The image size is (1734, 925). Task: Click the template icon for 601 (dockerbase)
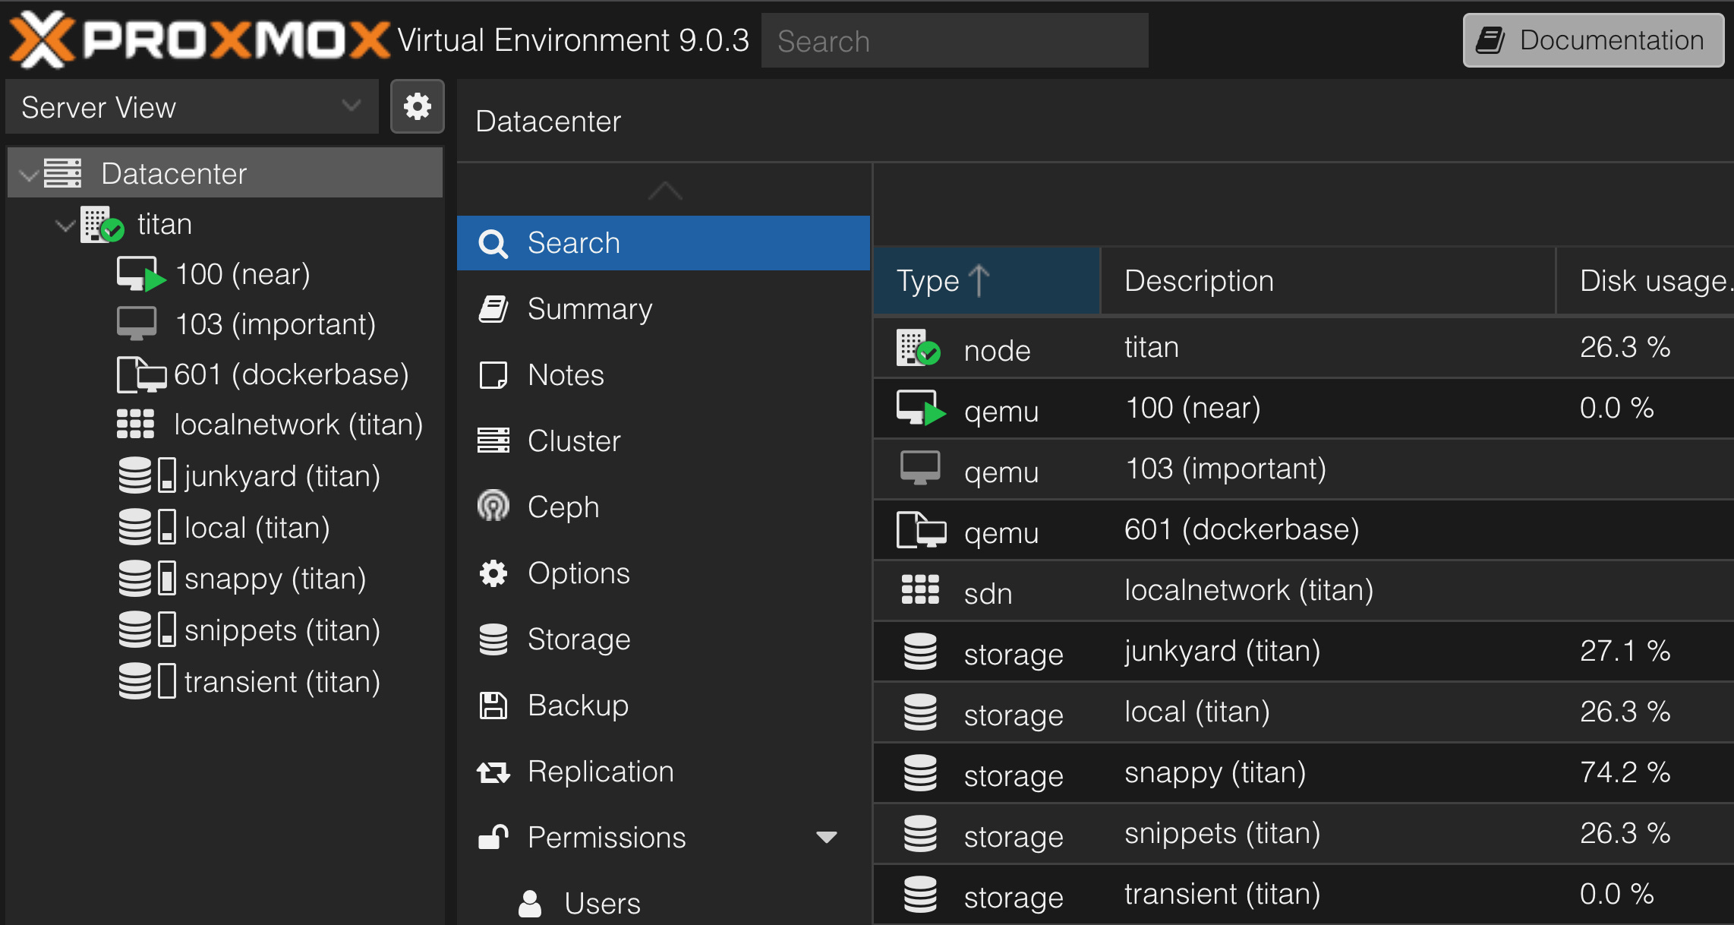tap(140, 375)
